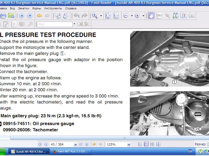Open the dropdown next to Zoom In plus
This screenshot has height=156, width=209.
pyautogui.click(x=143, y=16)
